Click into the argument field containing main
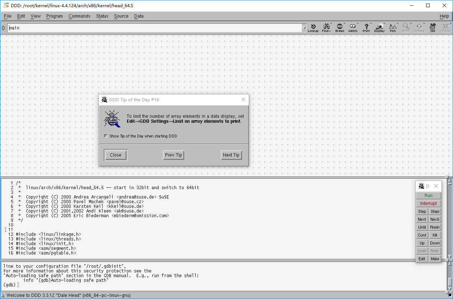This screenshot has width=453, height=299. point(154,28)
